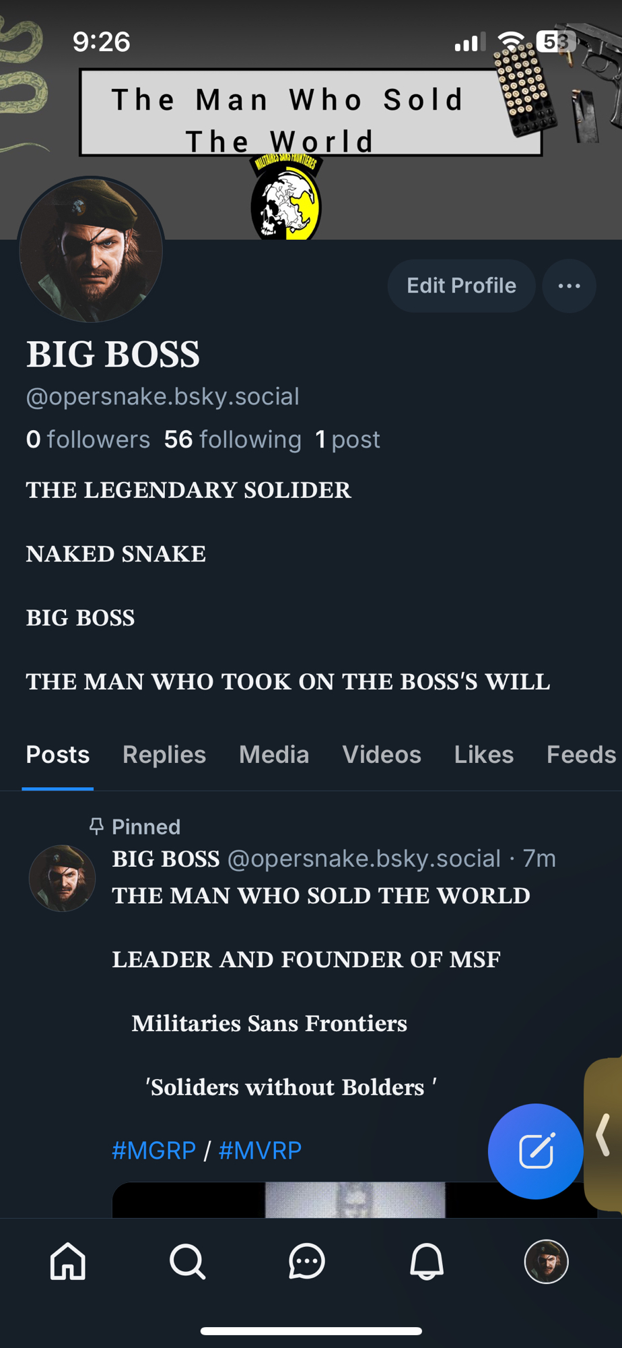This screenshot has width=622, height=1348.
Task: Open Chat messages icon
Action: pyautogui.click(x=307, y=1261)
